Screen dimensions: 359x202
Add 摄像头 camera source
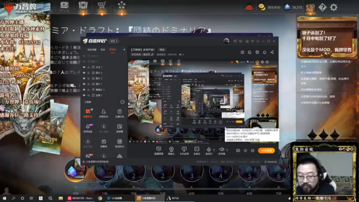171,151
